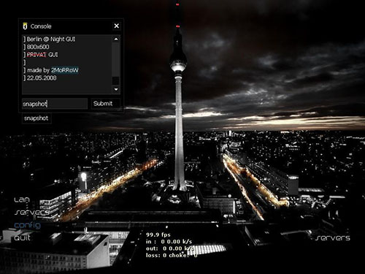Click the '99.9 fps' readout
This screenshot has width=365, height=274.
click(158, 235)
